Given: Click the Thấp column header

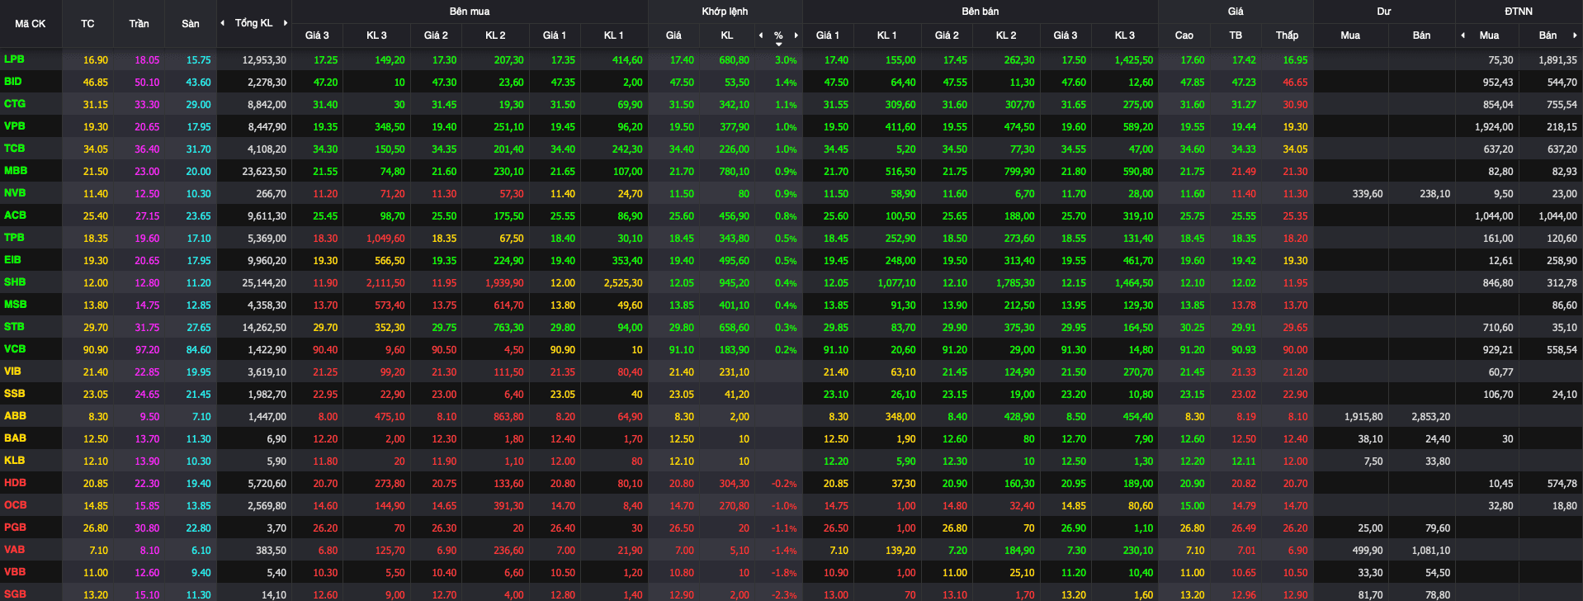Looking at the screenshot, I should (x=1287, y=35).
